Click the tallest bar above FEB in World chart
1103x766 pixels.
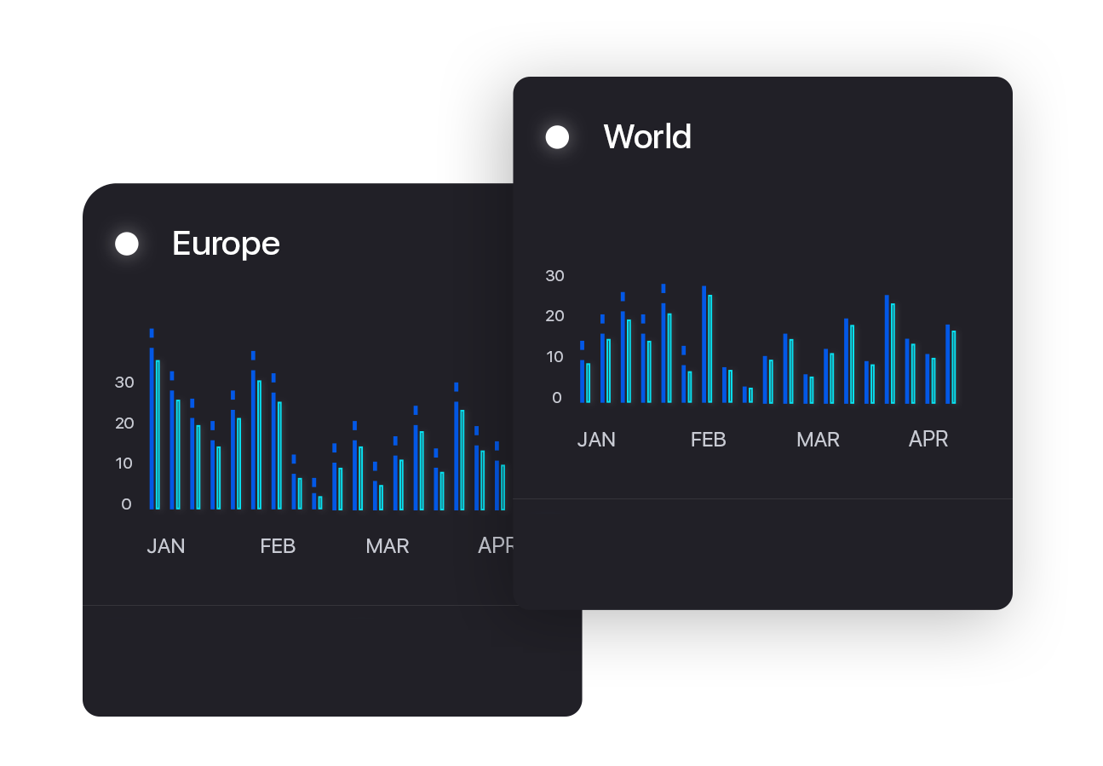pos(704,344)
